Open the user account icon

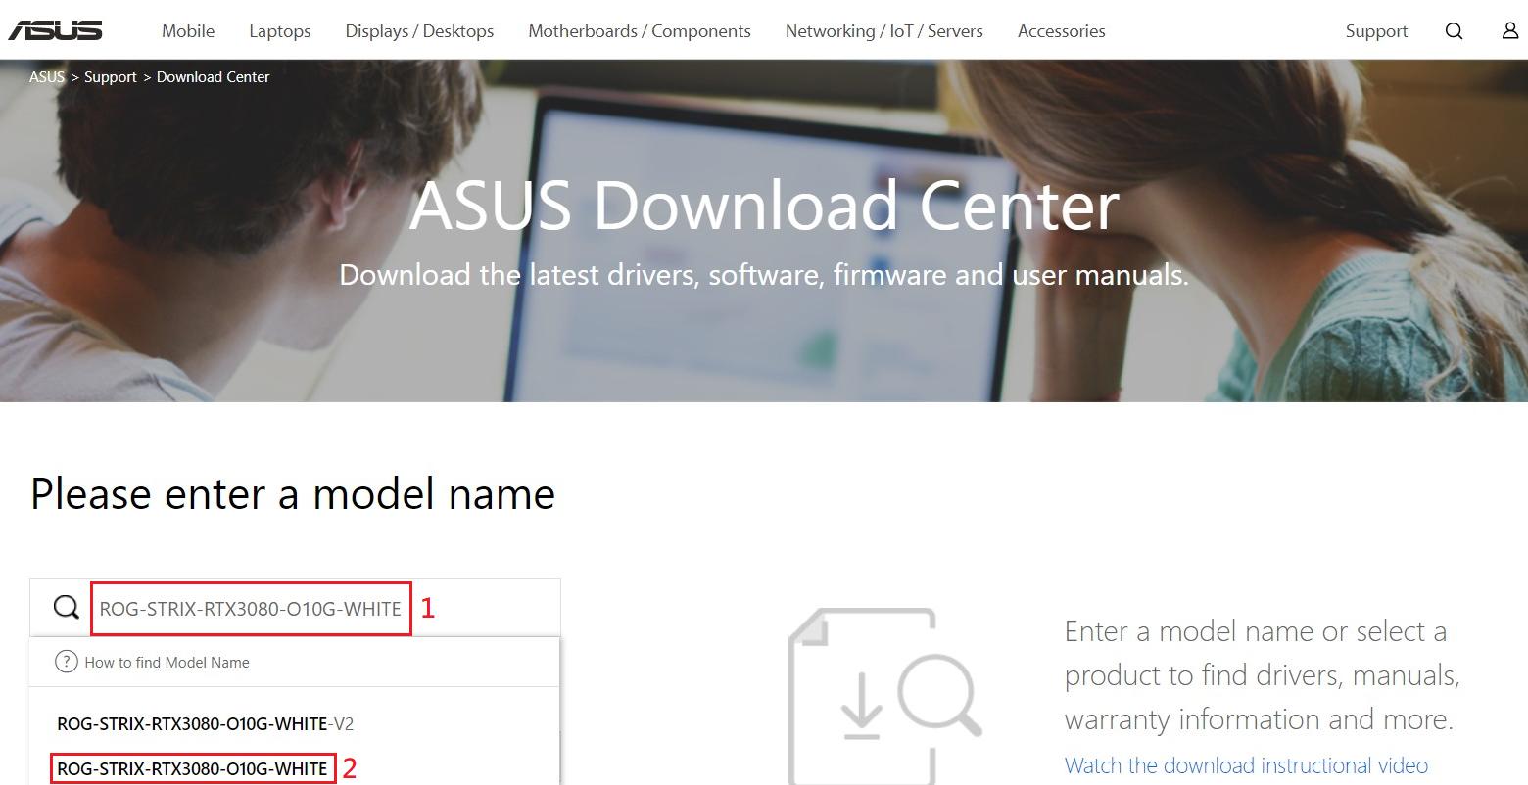coord(1510,31)
